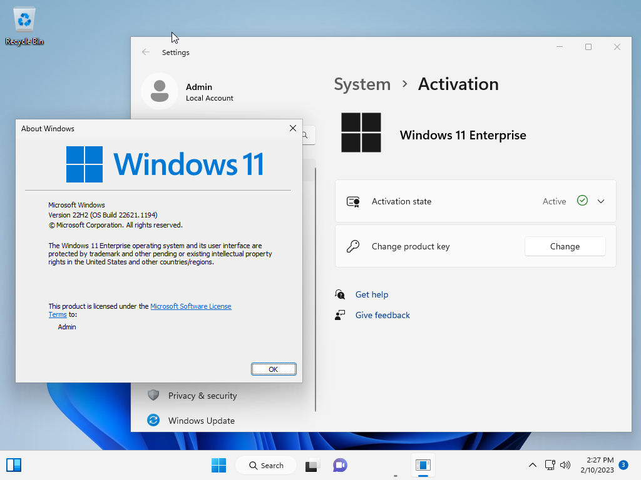
Task: Open the clock and date flyout
Action: (597, 465)
